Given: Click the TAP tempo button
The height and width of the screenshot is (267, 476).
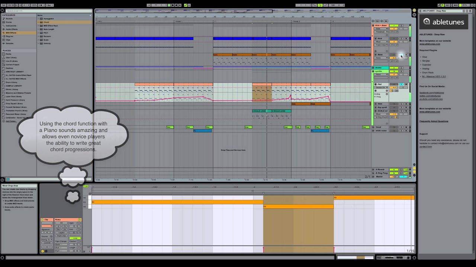Looking at the screenshot, I should 3,5.
